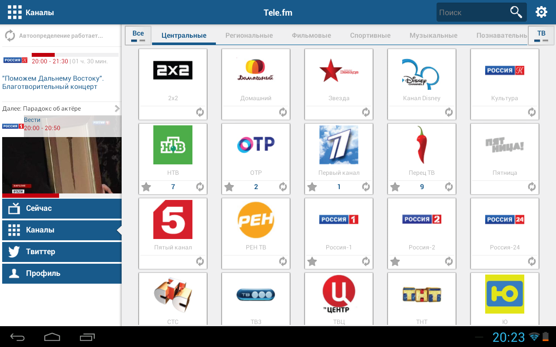Go to the Профиль section
The height and width of the screenshot is (347, 556).
point(62,274)
